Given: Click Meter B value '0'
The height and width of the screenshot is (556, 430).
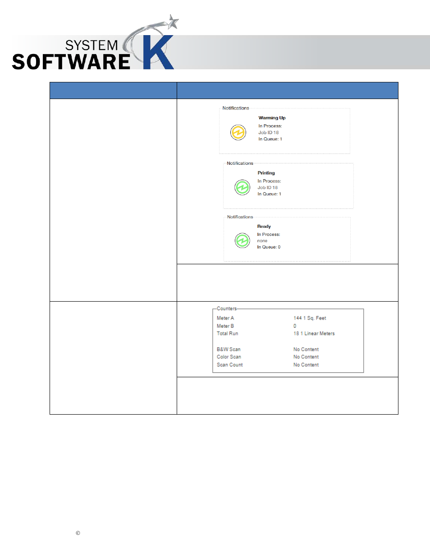Looking at the screenshot, I should [x=295, y=326].
